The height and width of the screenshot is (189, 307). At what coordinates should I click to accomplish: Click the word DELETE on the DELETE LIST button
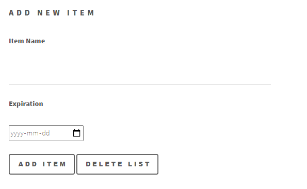click(x=104, y=164)
